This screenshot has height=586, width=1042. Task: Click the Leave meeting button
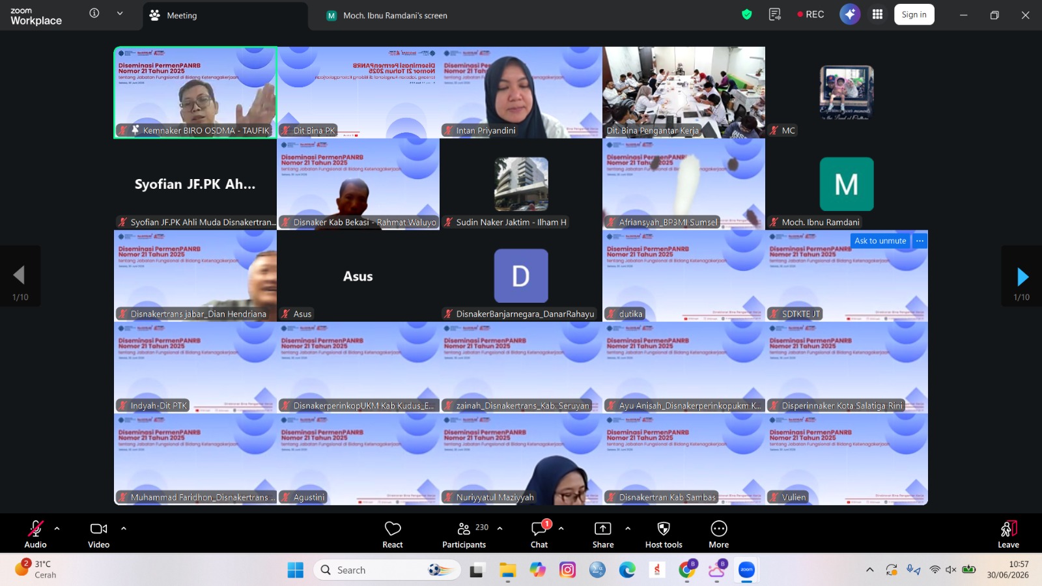1008,534
